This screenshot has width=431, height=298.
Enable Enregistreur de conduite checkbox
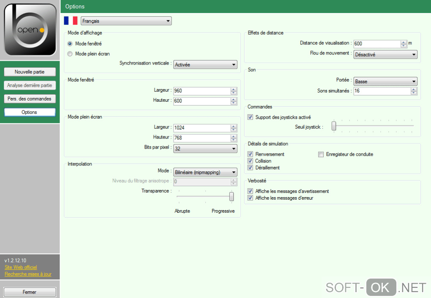coord(321,154)
